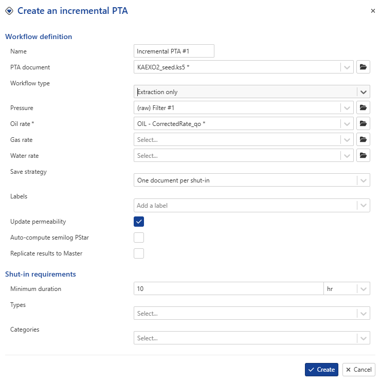Open the folder browser beside the Oil rate field

363,123
